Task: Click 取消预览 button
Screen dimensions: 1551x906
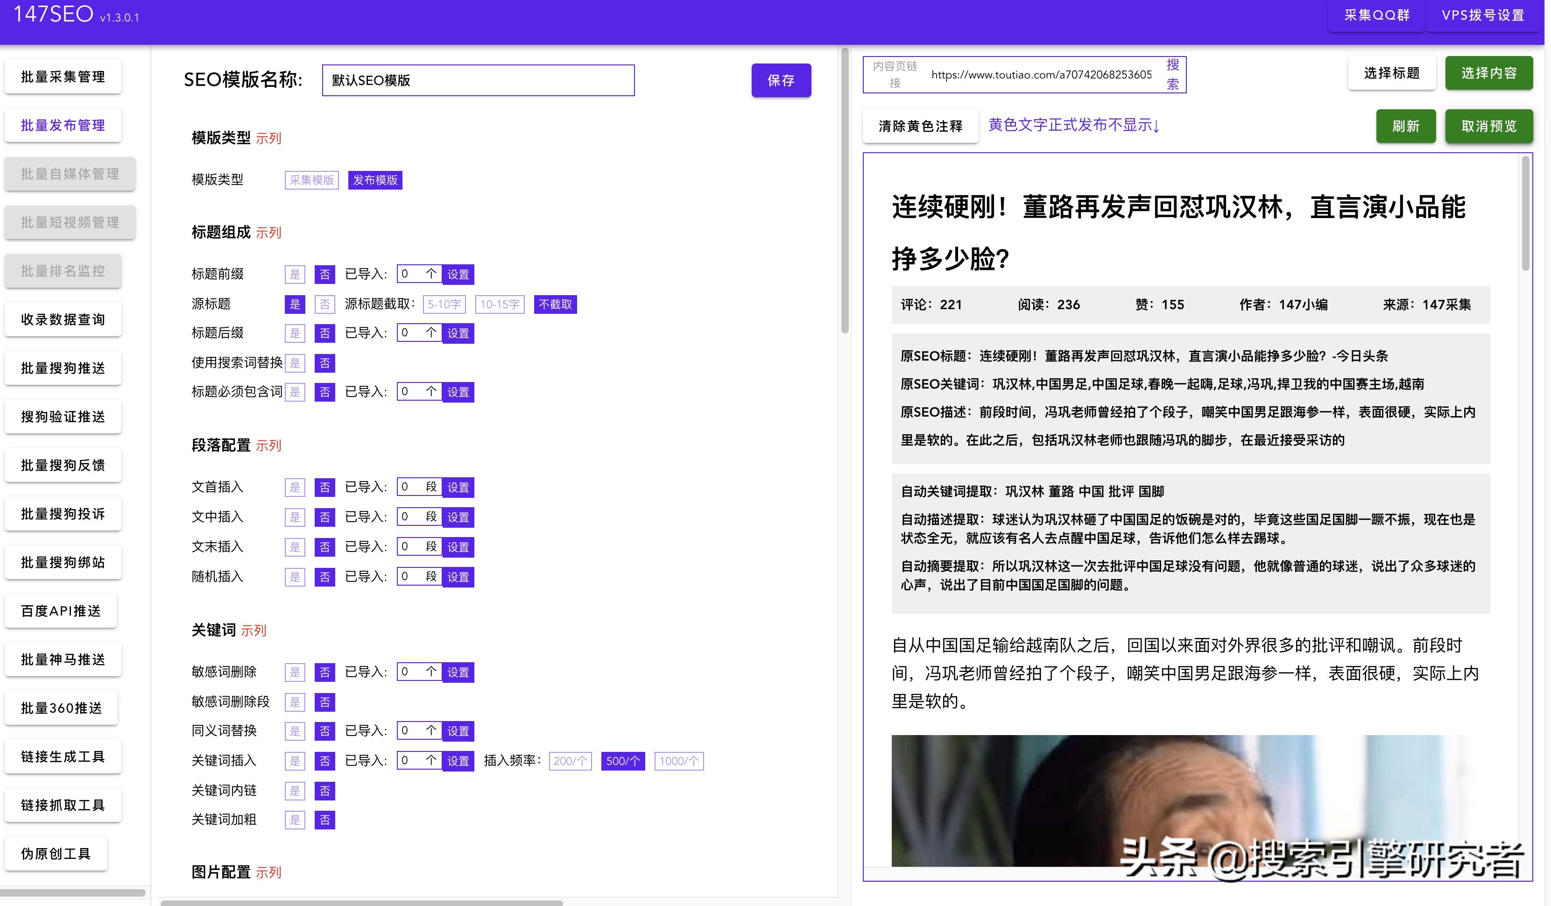Action: (x=1488, y=126)
